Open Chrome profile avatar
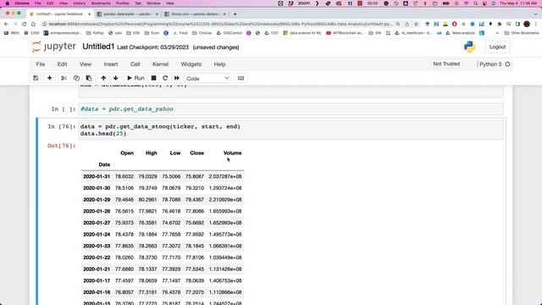 point(527,24)
